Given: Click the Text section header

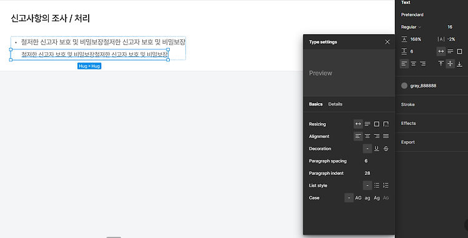Looking at the screenshot, I should pos(406,2).
